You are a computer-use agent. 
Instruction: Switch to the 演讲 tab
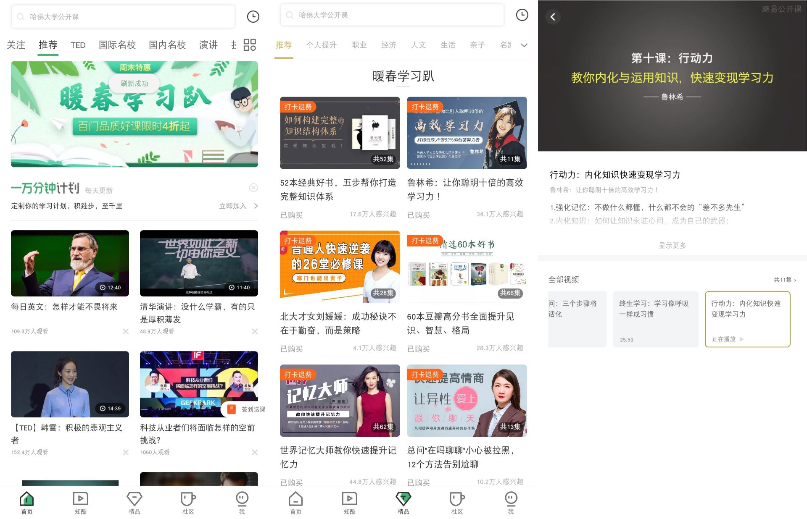pos(208,45)
